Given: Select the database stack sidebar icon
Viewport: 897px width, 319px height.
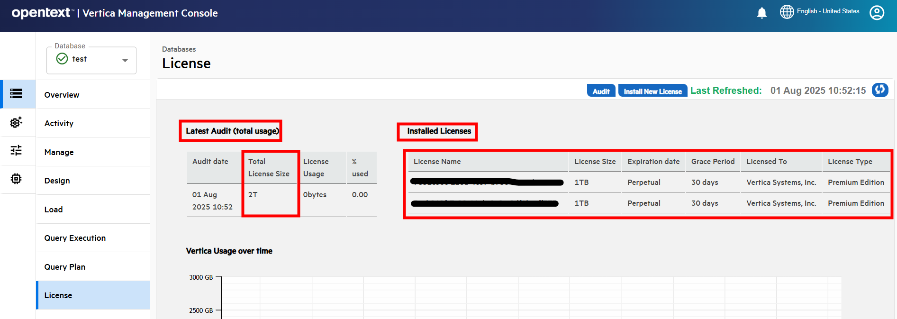Looking at the screenshot, I should 16,94.
